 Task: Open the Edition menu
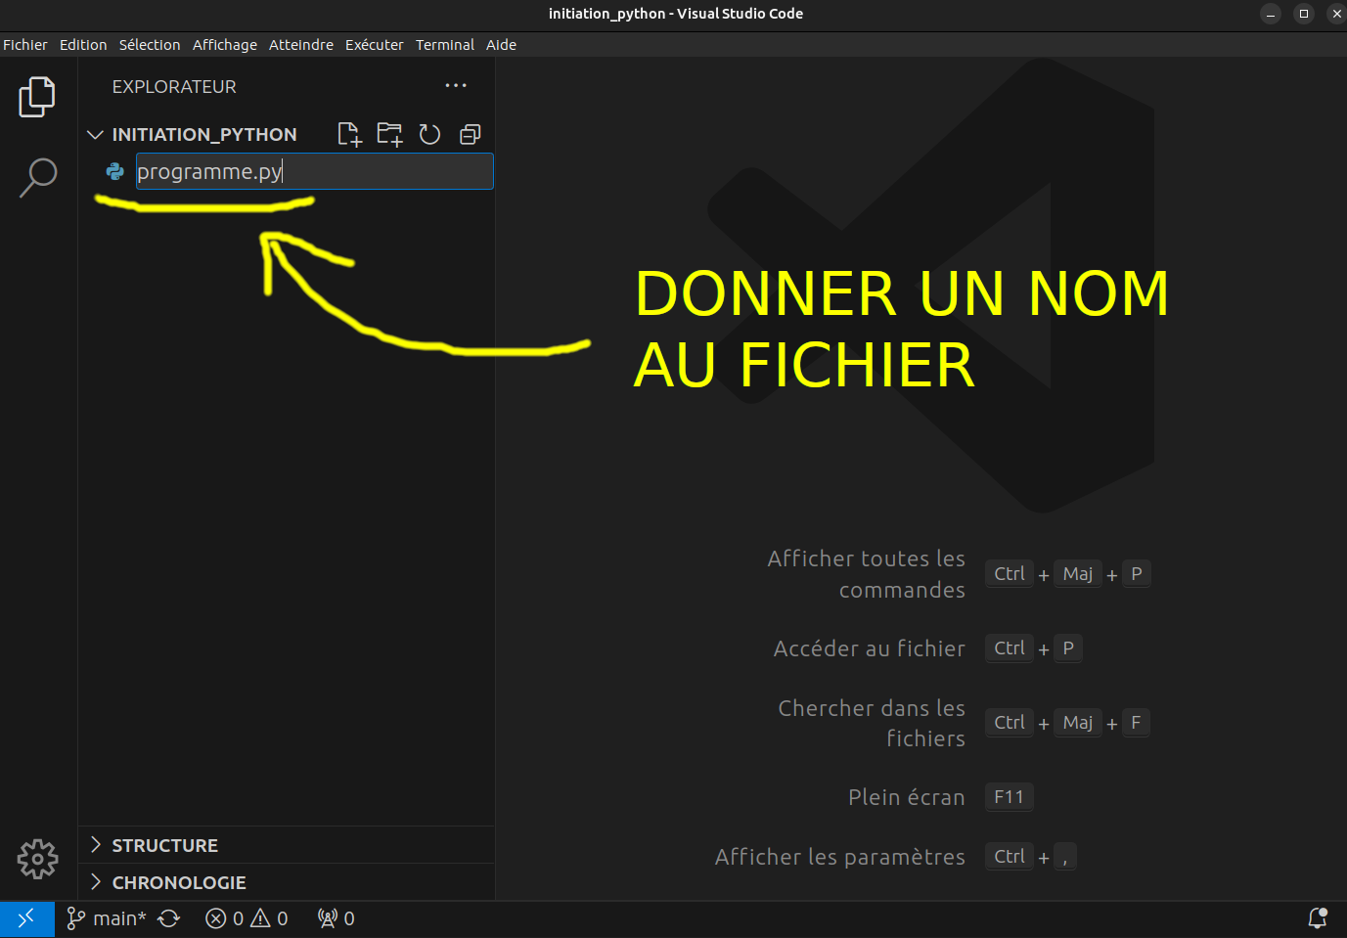[83, 45]
